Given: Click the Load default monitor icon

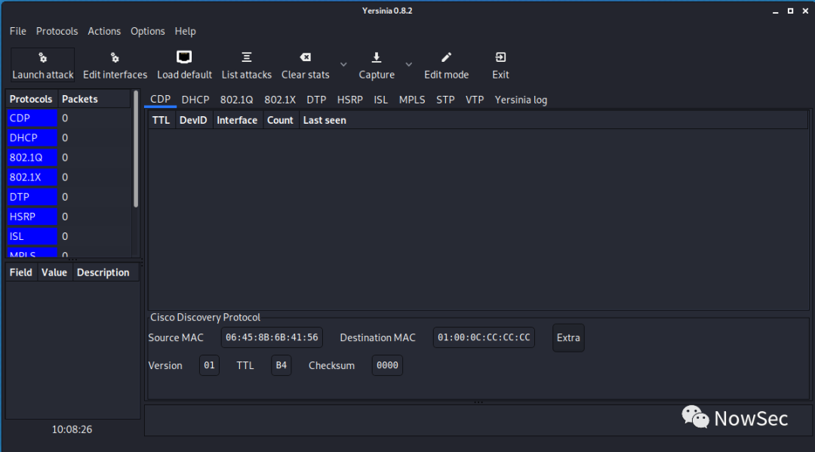Looking at the screenshot, I should point(184,57).
